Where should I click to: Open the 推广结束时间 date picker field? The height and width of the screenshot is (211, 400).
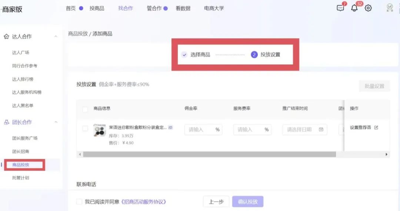pyautogui.click(x=304, y=129)
